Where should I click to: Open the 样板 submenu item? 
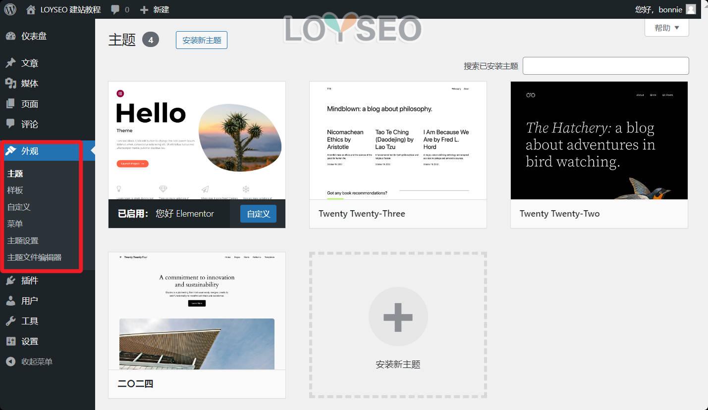15,190
